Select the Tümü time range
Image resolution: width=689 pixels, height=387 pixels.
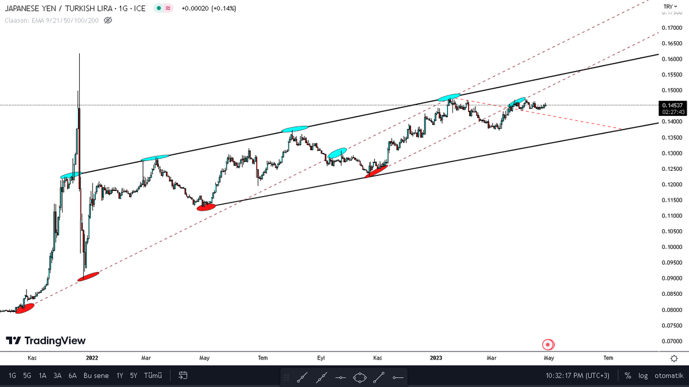click(153, 376)
